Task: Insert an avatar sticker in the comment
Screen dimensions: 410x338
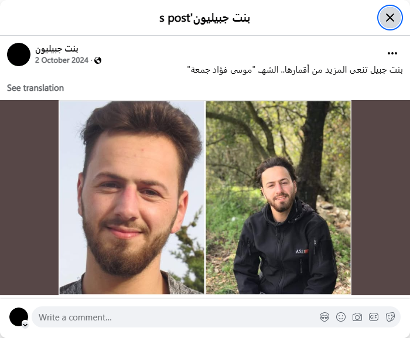Action: click(324, 317)
